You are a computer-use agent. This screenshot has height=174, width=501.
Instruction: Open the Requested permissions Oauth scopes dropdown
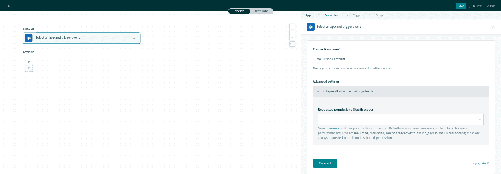click(x=401, y=120)
